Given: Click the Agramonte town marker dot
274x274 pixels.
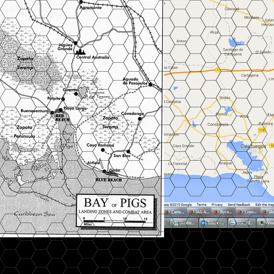Looking at the screenshot, I should pyautogui.click(x=81, y=2).
